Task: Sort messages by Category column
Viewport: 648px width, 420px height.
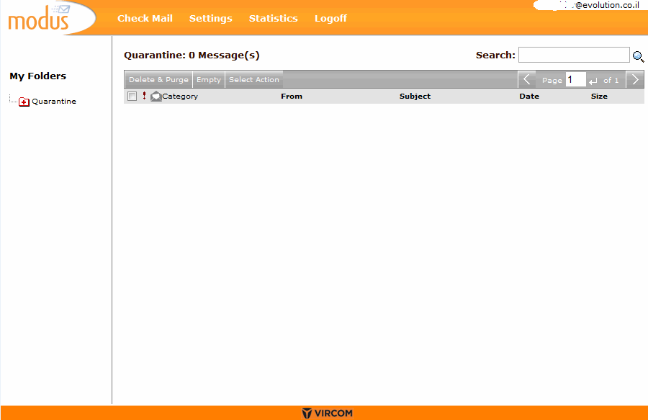Action: (x=180, y=96)
